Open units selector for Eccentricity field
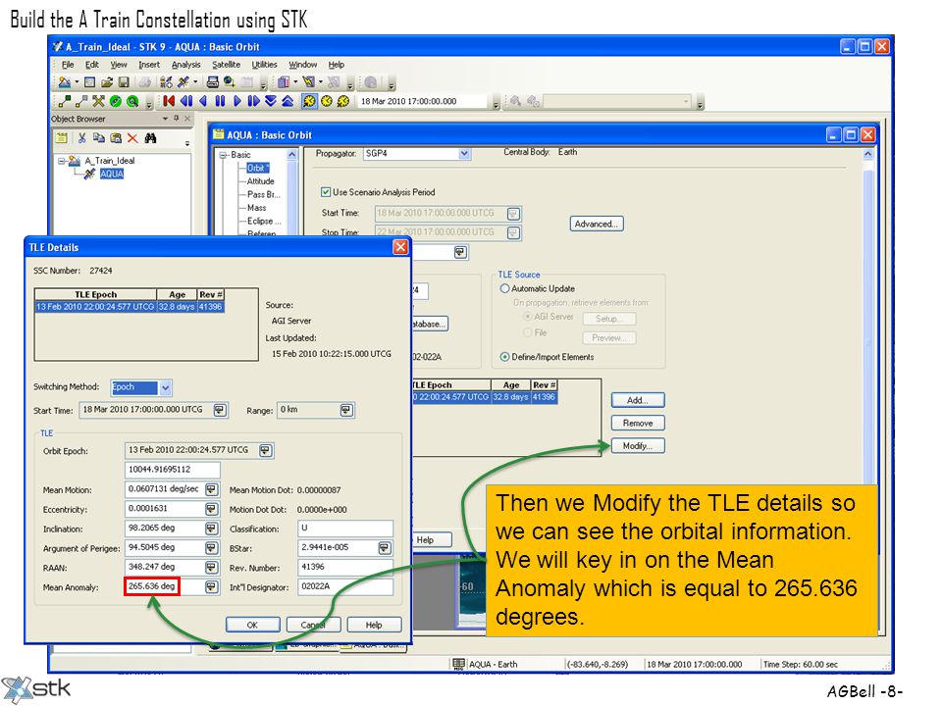Viewport: 942px width, 706px height. [212, 509]
